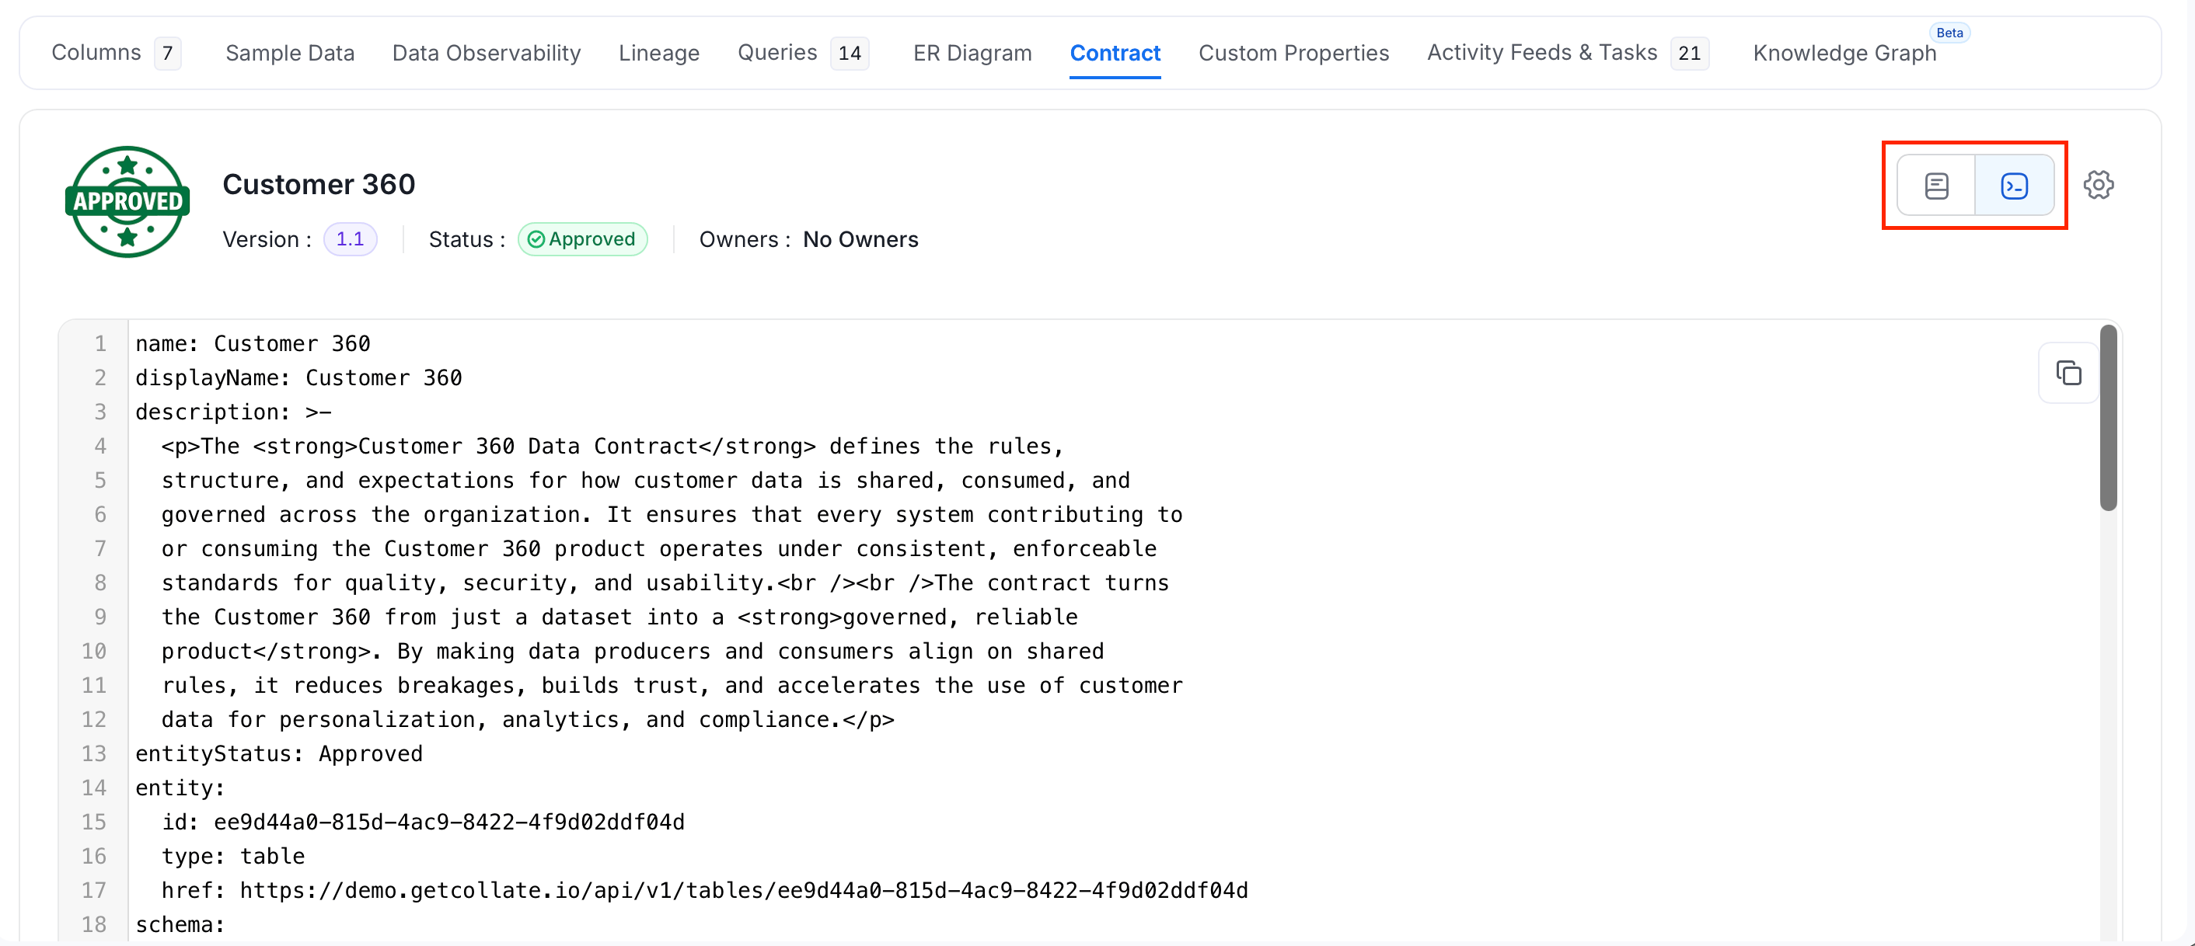
Task: Click the code editor vertical scrollbar
Action: click(2109, 417)
